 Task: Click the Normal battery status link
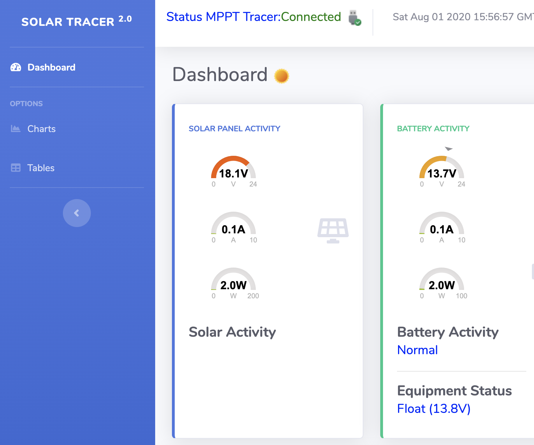tap(417, 350)
